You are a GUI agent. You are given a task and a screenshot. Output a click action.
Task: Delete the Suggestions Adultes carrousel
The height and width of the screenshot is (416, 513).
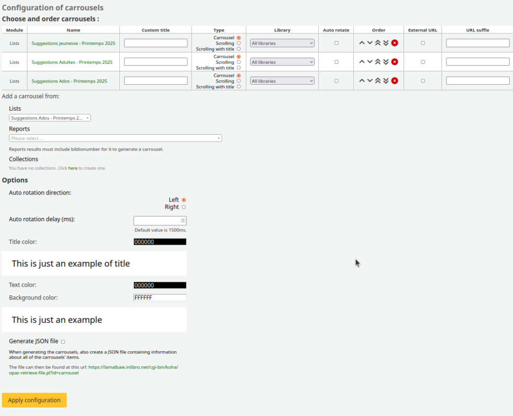pyautogui.click(x=395, y=62)
